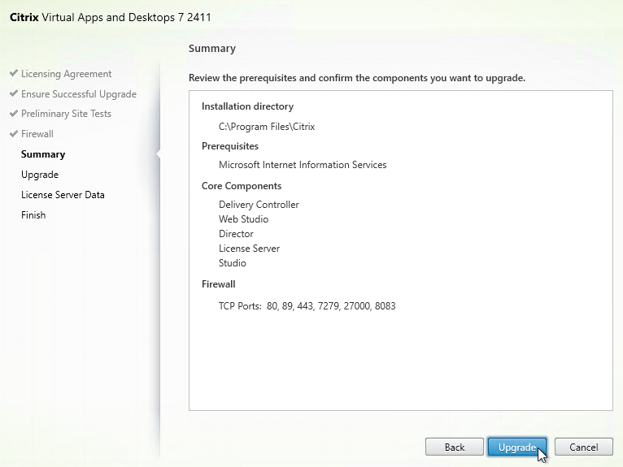The height and width of the screenshot is (467, 623).
Task: Click the Core Components heading
Action: [x=242, y=186]
